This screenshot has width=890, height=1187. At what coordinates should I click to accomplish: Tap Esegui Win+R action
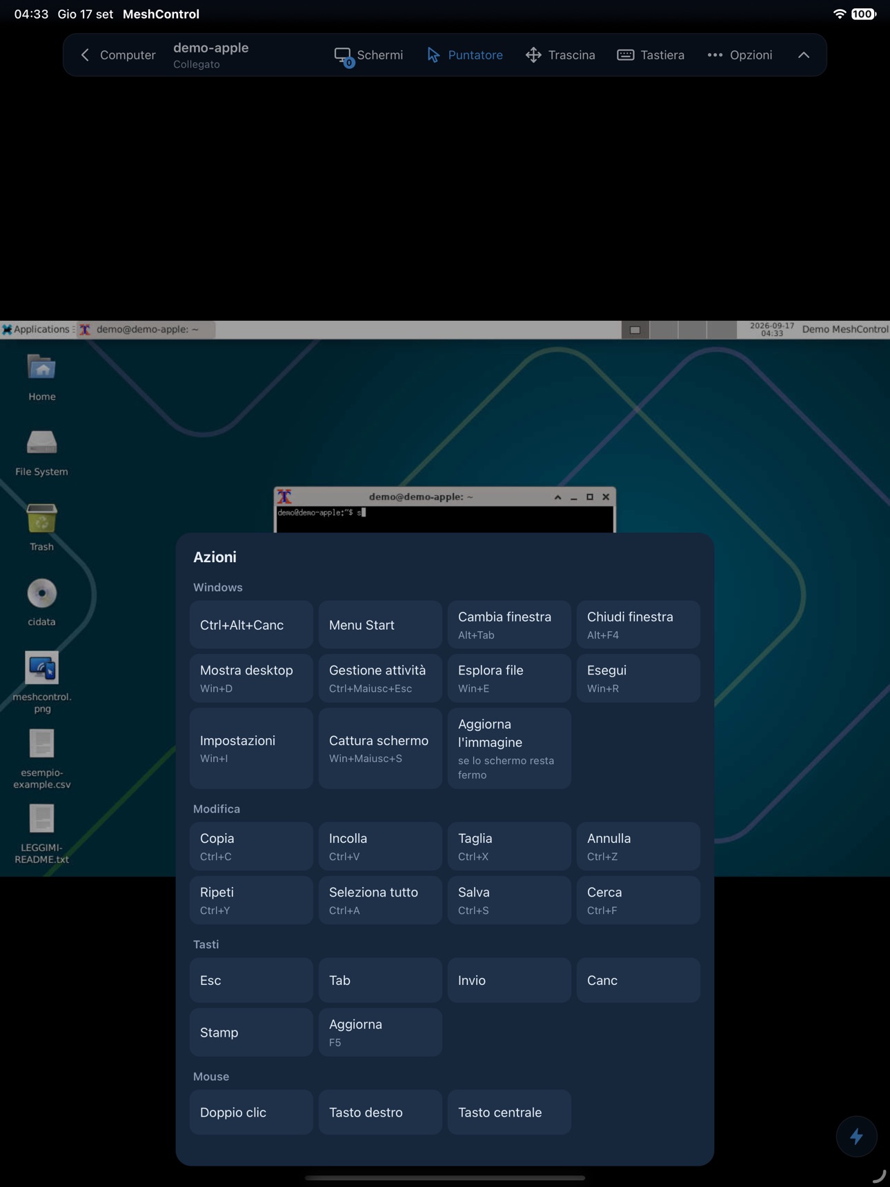point(638,679)
